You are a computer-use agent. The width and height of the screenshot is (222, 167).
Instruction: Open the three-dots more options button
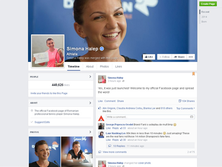[x=191, y=57]
